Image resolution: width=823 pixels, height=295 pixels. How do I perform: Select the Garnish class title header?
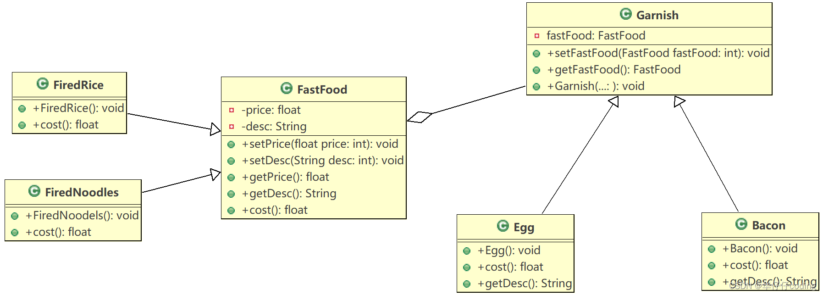(x=649, y=15)
